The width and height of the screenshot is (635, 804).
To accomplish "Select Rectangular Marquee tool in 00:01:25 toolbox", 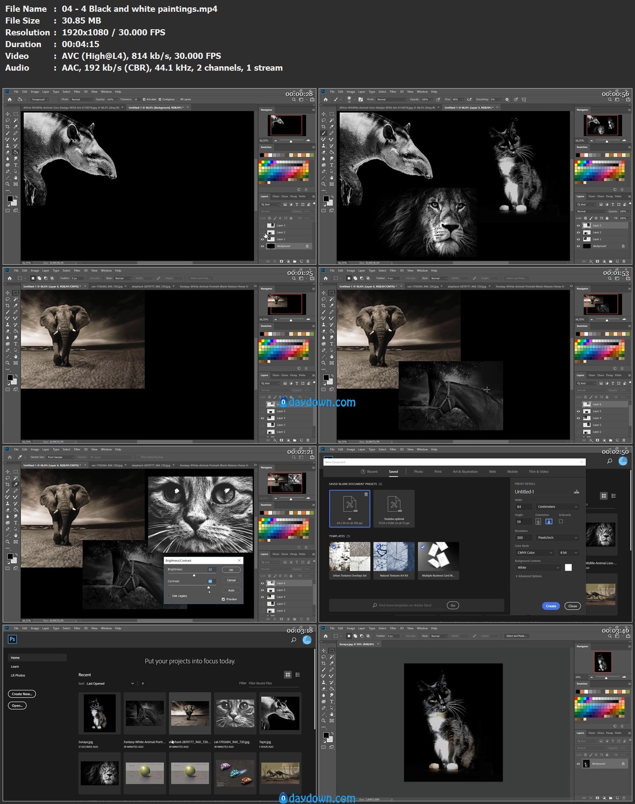I will (16, 293).
